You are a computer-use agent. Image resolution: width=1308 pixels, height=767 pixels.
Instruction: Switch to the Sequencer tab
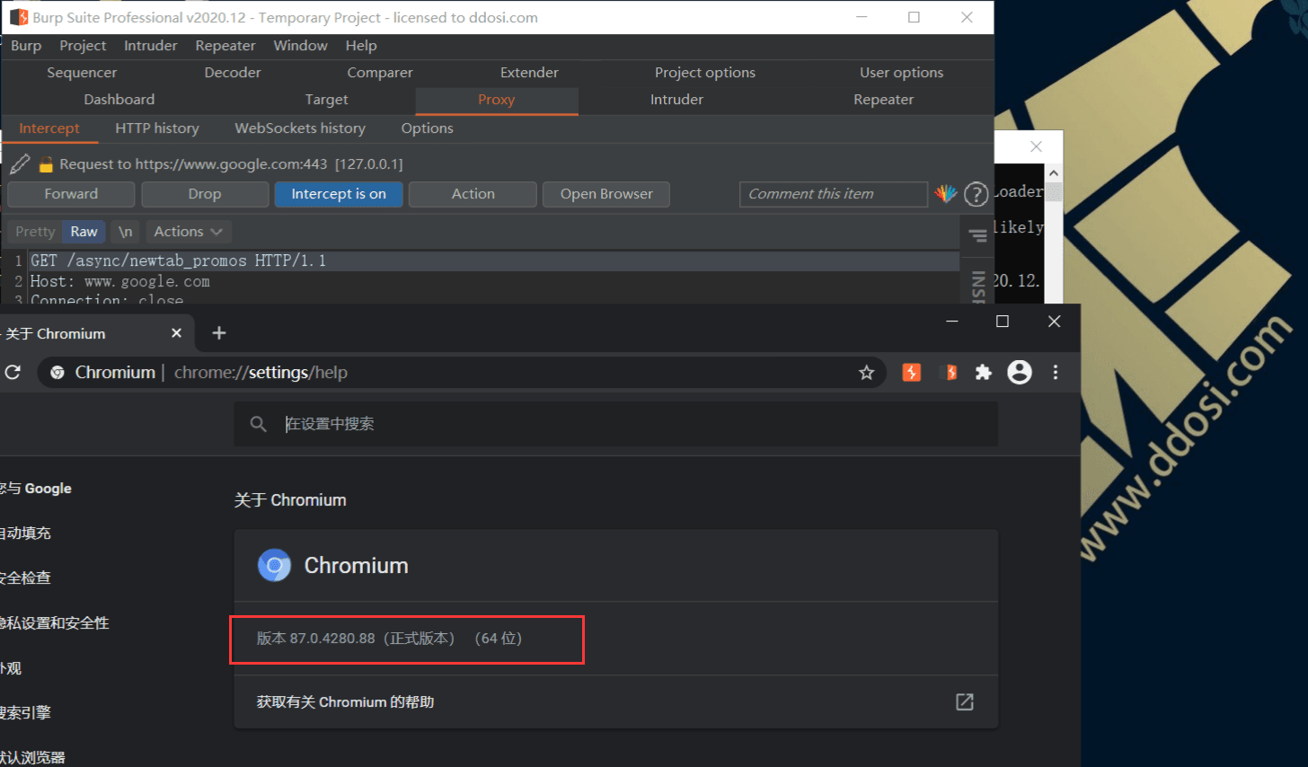coord(82,73)
